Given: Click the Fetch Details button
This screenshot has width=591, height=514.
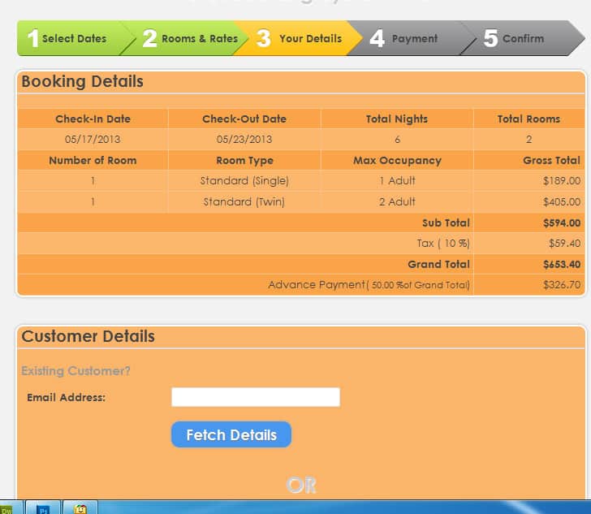Looking at the screenshot, I should [231, 434].
